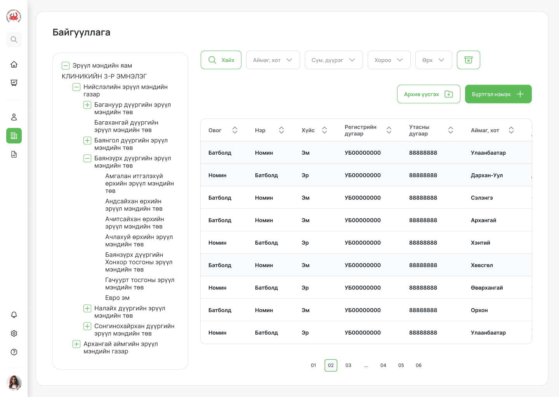Viewport: 559px width, 397px height.
Task: Expand Баянгол дүүргийн эрүүл мэндийн төв
Action: pyautogui.click(x=87, y=140)
